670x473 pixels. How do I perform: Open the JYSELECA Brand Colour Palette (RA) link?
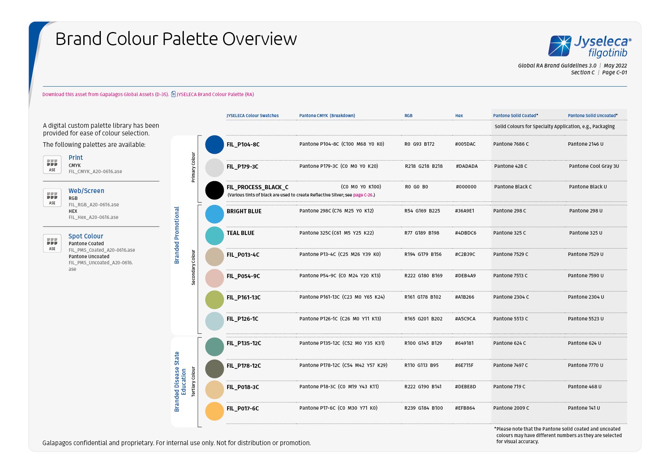pyautogui.click(x=215, y=94)
